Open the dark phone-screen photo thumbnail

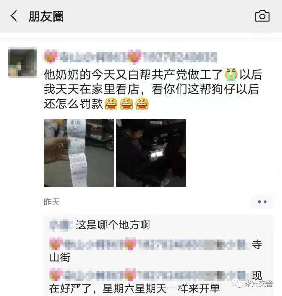[x=151, y=153]
